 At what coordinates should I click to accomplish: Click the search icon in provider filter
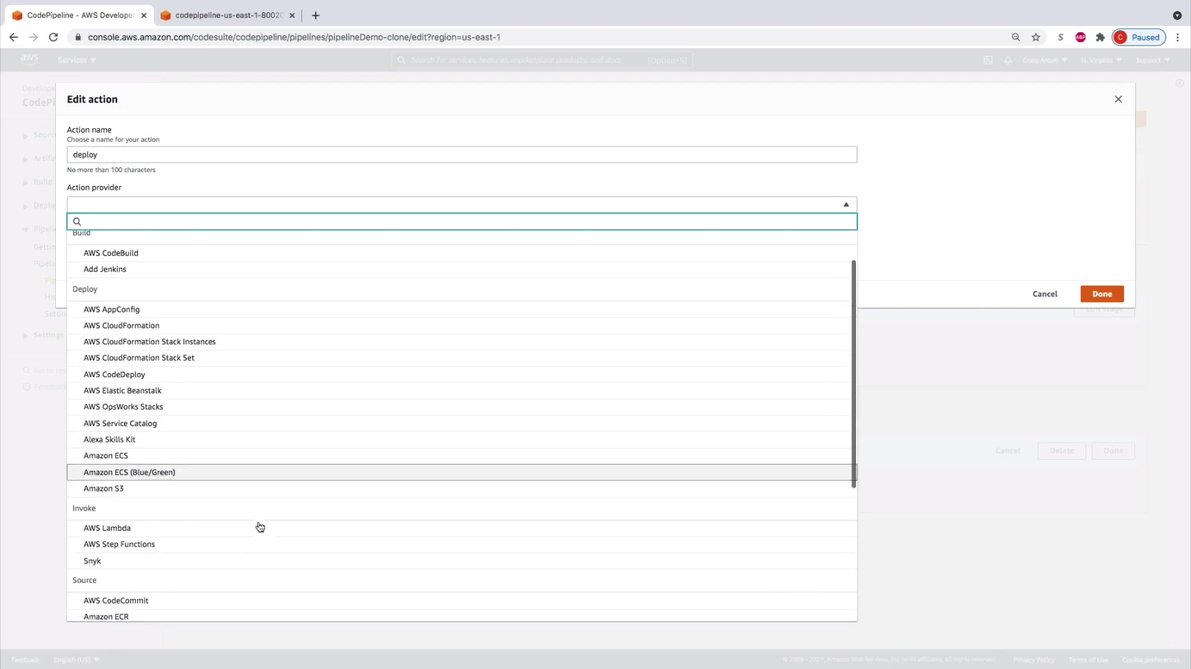[77, 222]
